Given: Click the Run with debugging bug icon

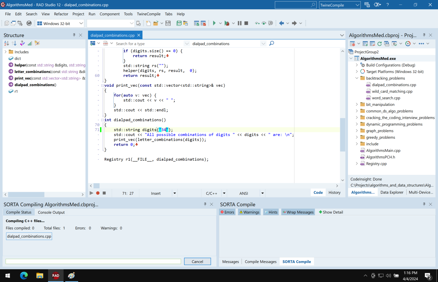Looking at the screenshot, I should tap(227, 23).
